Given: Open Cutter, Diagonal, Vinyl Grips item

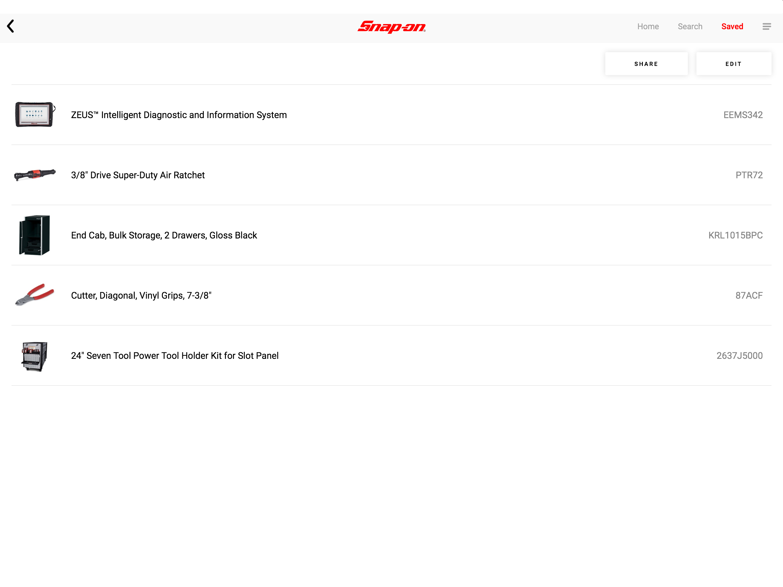Looking at the screenshot, I should pos(141,296).
